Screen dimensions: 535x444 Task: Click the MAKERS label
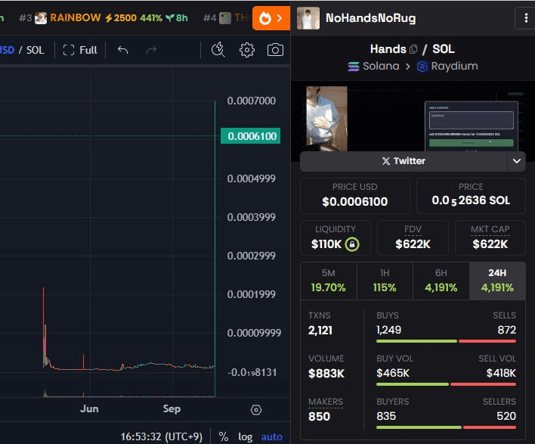pos(326,402)
